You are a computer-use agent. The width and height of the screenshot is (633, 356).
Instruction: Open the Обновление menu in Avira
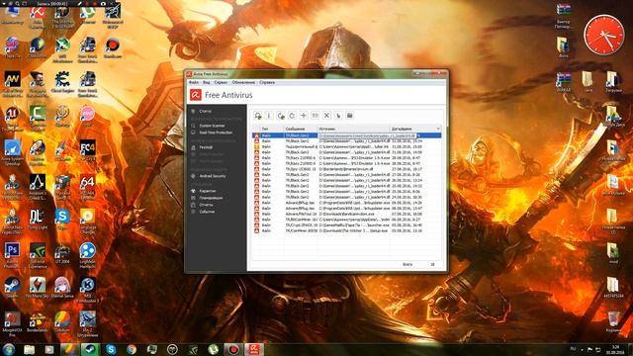243,82
